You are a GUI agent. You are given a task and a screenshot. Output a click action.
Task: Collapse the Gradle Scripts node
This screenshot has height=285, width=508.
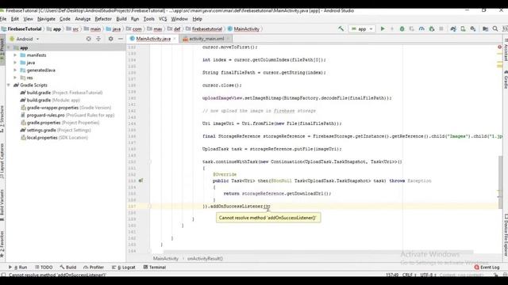coord(9,85)
